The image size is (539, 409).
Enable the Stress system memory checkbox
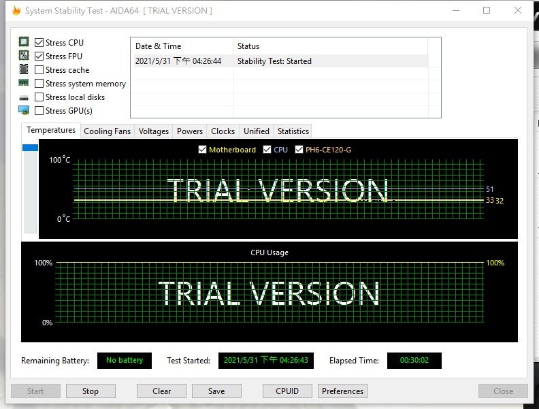coord(39,84)
